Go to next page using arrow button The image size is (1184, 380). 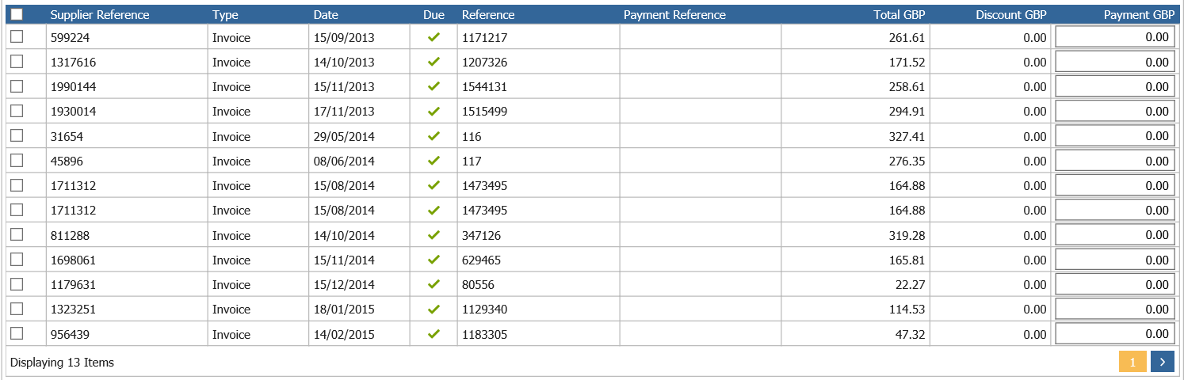coord(1162,362)
